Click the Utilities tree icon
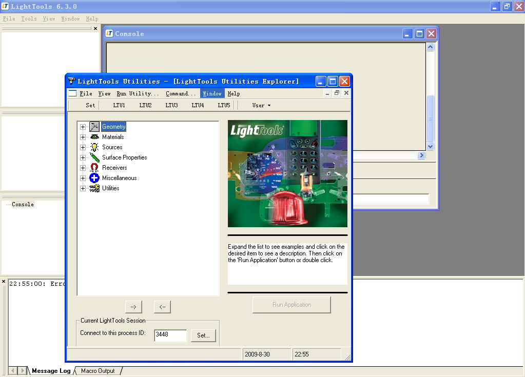The width and height of the screenshot is (525, 377). tap(94, 188)
